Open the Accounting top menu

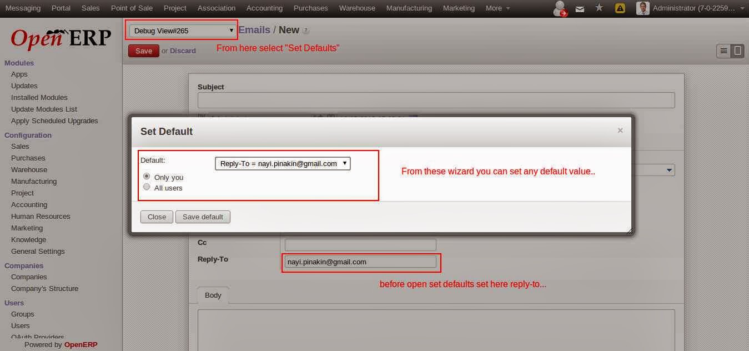[264, 8]
